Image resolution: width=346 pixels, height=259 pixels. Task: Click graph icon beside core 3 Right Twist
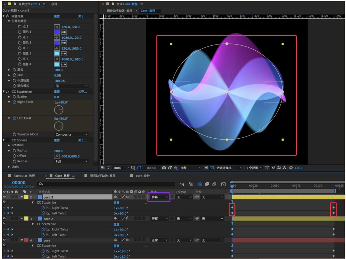click(48, 208)
